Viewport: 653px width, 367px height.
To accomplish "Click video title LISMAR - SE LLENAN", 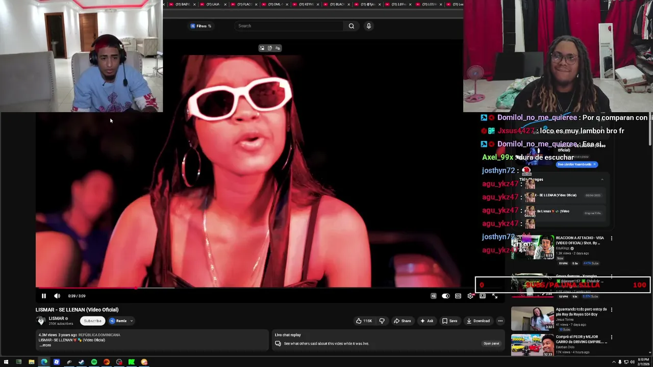I will coord(77,309).
